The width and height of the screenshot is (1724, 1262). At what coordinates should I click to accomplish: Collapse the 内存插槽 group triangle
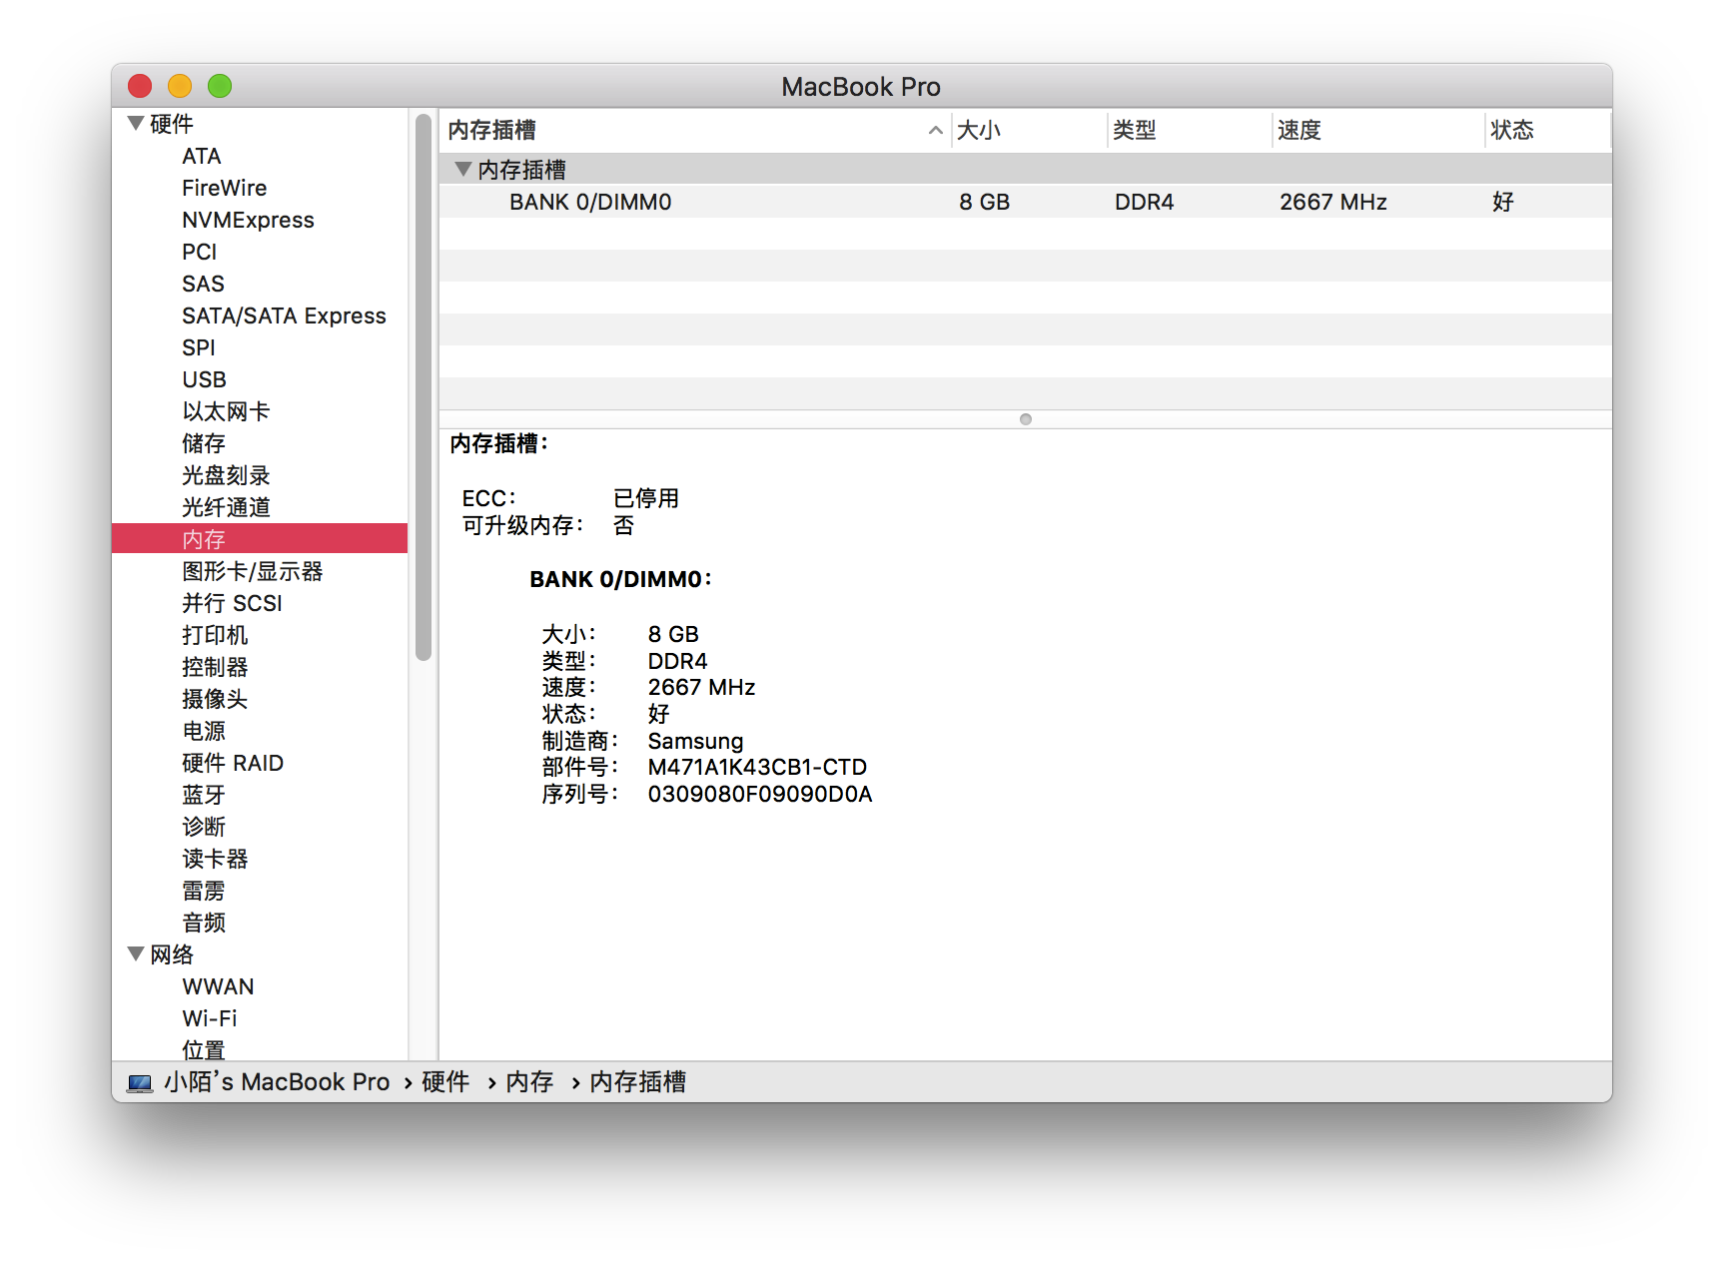coord(462,170)
